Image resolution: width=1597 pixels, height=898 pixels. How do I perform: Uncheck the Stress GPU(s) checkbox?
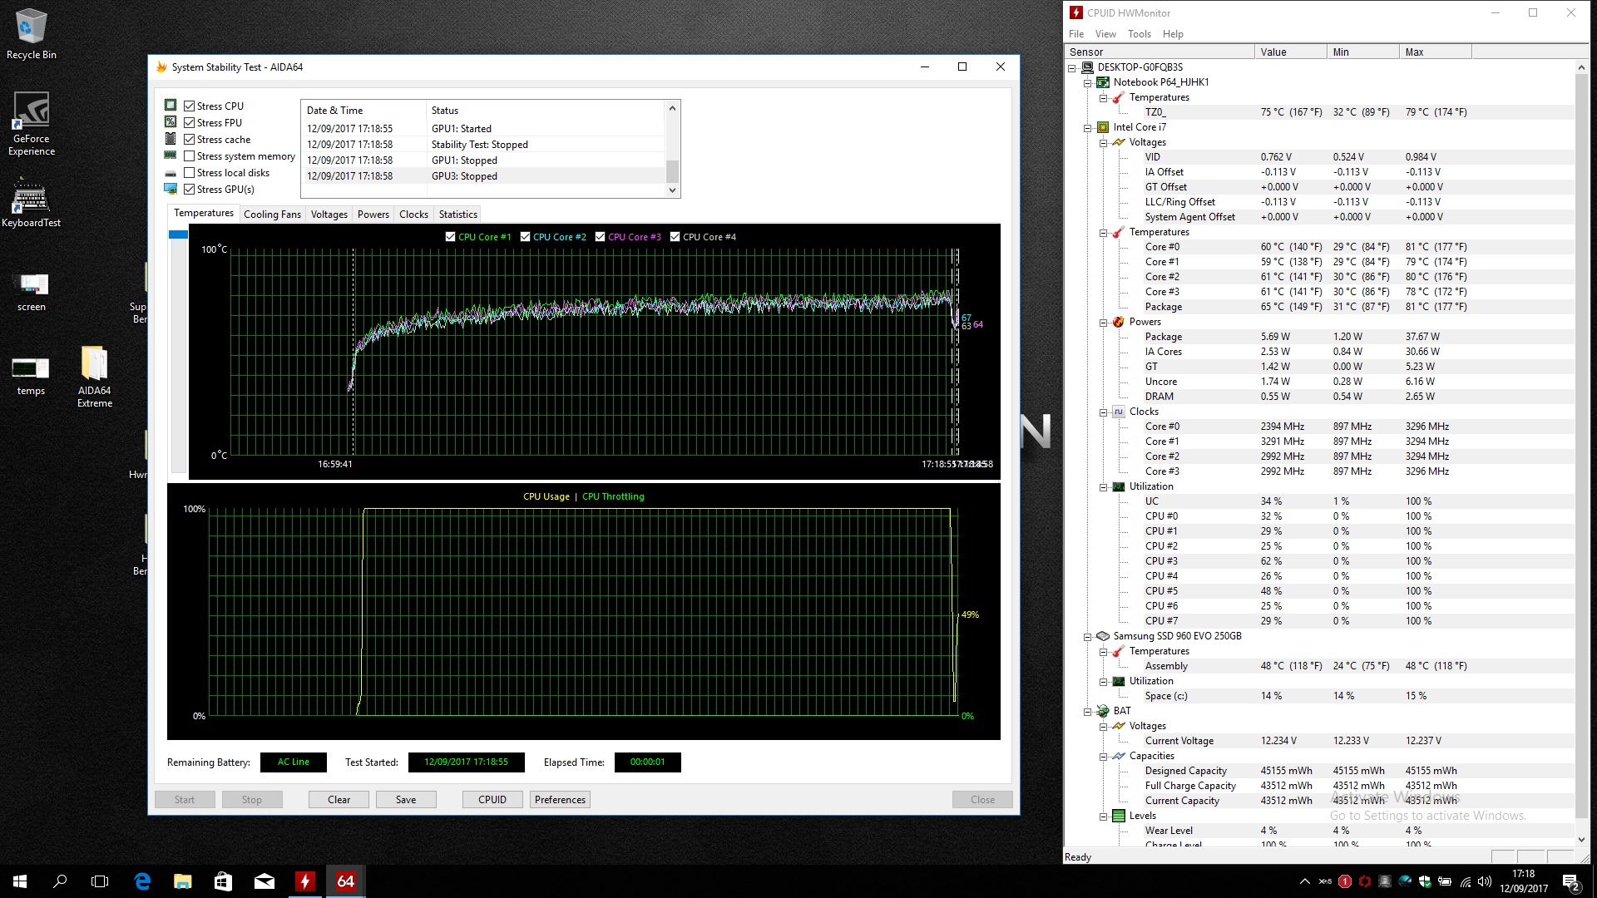click(x=190, y=189)
